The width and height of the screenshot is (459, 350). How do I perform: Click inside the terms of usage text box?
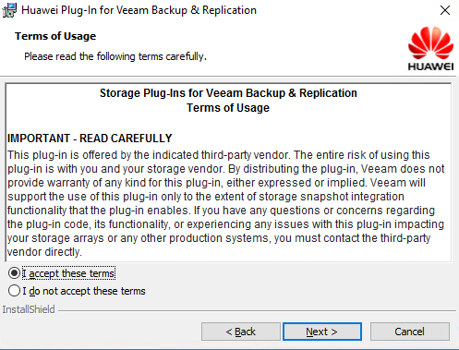click(228, 173)
